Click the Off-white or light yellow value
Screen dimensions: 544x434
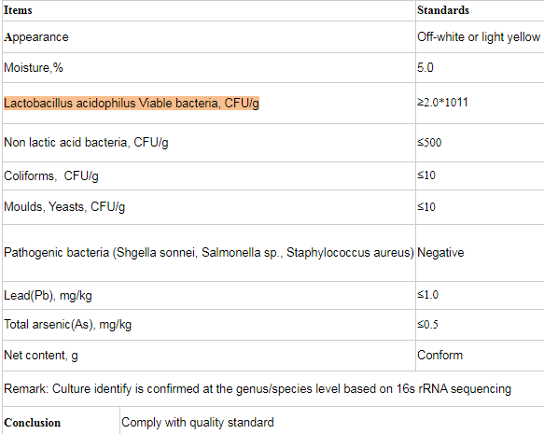(479, 36)
